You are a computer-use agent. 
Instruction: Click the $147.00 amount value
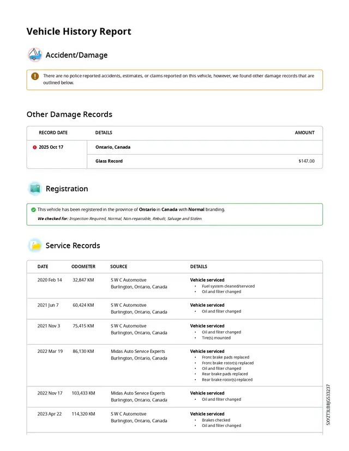306,161
